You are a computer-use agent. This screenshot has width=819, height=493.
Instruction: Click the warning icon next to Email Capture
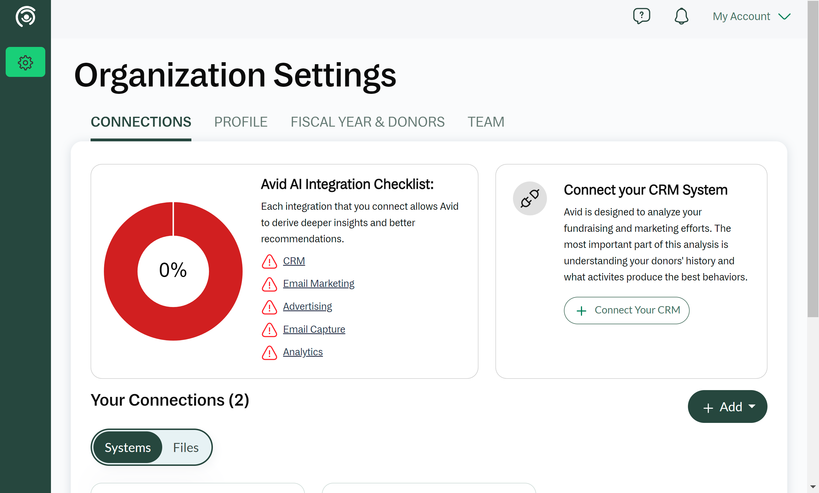point(269,330)
